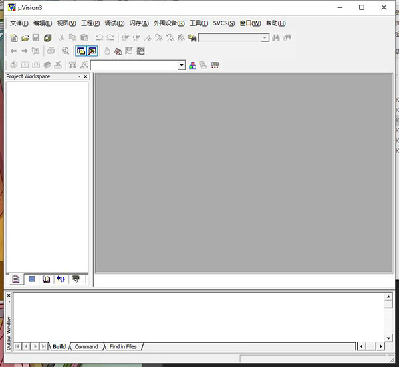
Task: Click the Undo arrow icon
Action: 99,38
